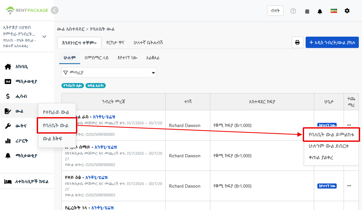Select ቀጠል ያልቀረ in context menu

[x=321, y=158]
